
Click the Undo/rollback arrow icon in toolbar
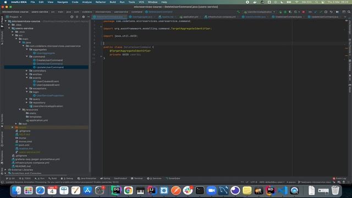click(x=331, y=12)
